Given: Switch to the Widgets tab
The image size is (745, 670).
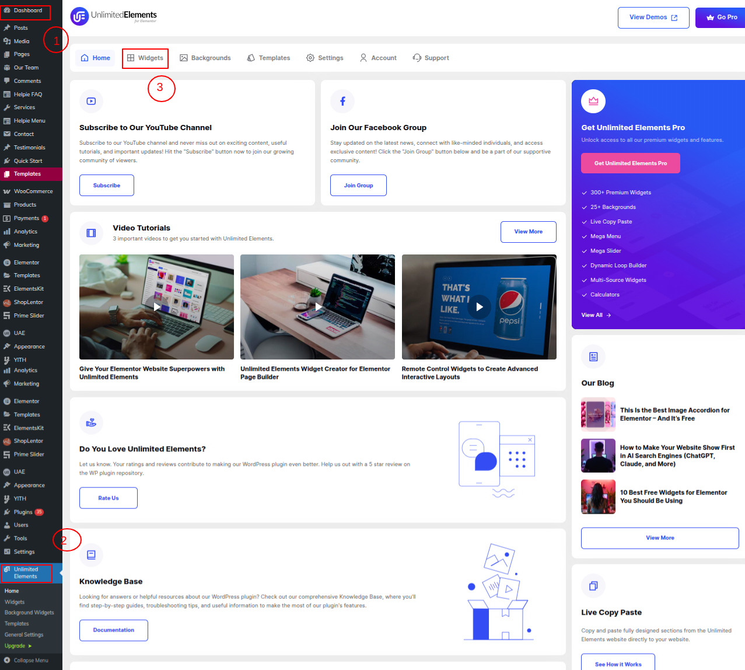Looking at the screenshot, I should (145, 58).
